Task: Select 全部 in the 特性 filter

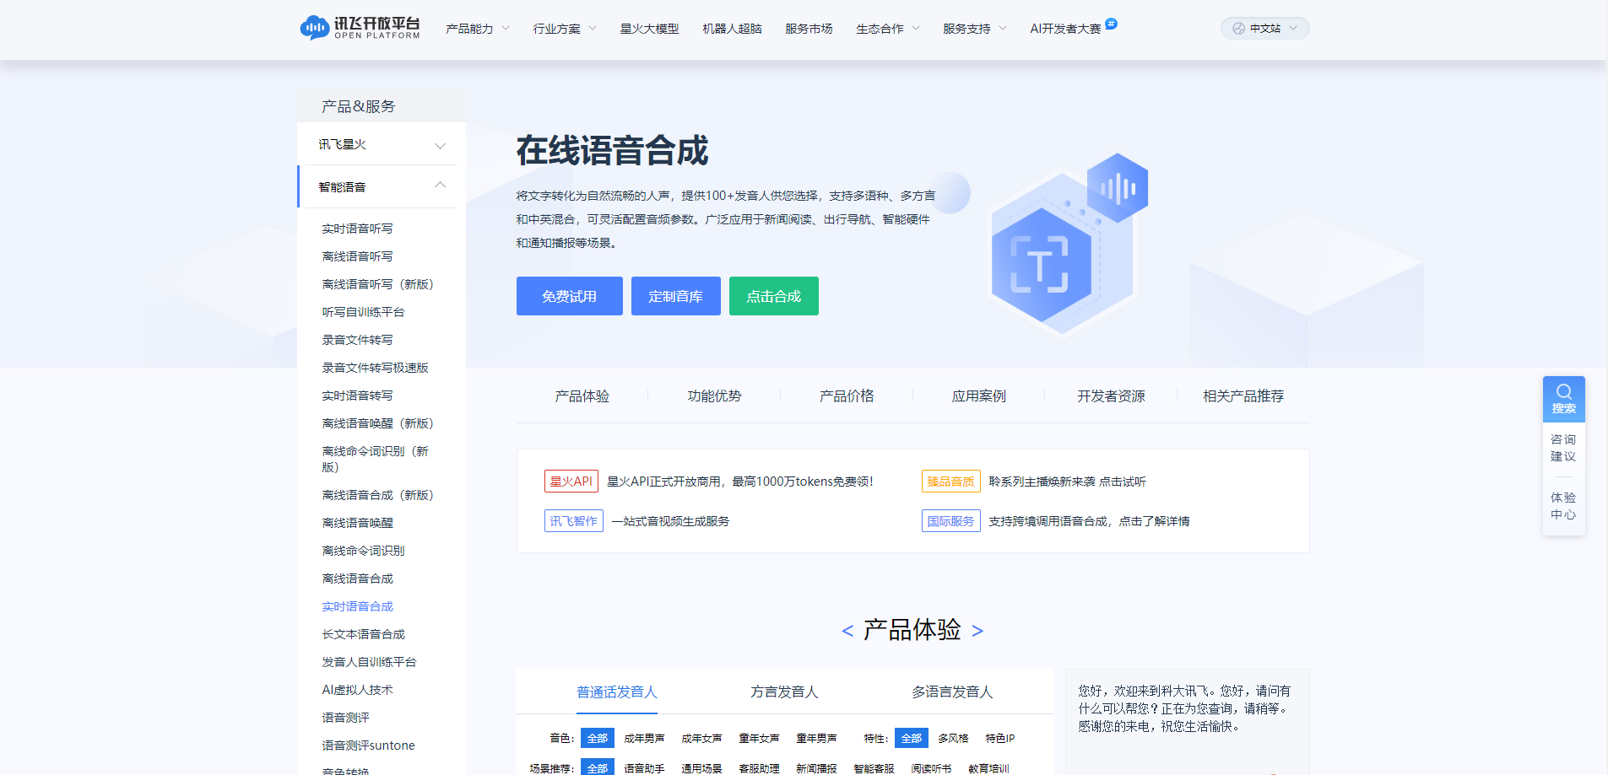Action: point(912,739)
